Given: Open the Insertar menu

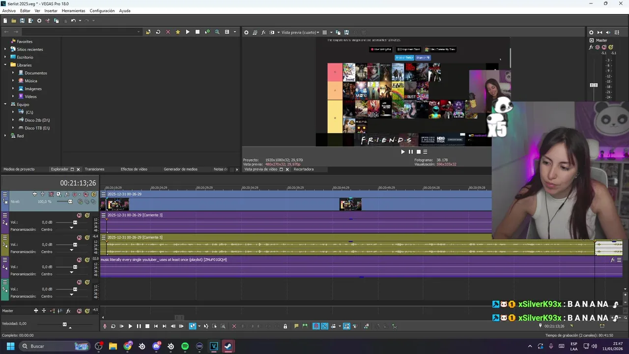Looking at the screenshot, I should point(51,11).
